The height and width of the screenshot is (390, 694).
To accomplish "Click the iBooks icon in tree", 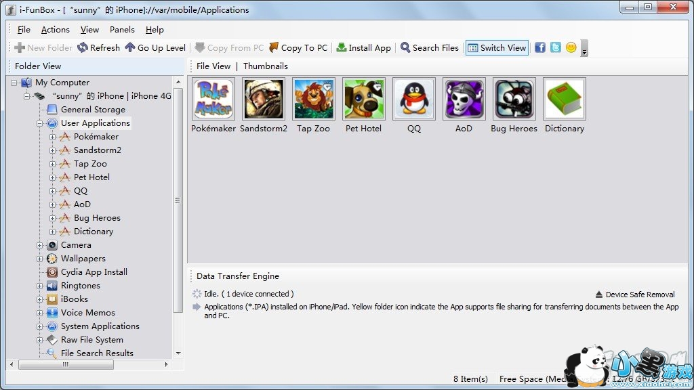I will tap(52, 299).
